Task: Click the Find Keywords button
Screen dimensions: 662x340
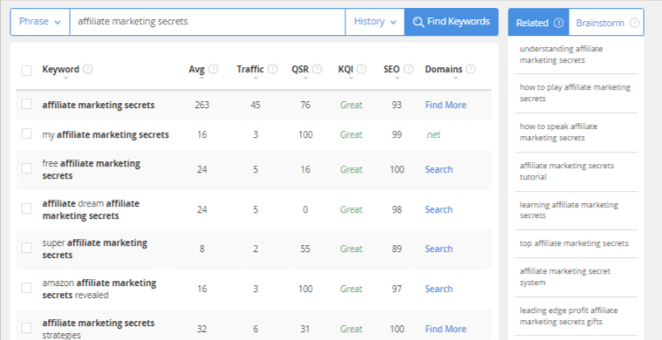Action: pyautogui.click(x=451, y=22)
